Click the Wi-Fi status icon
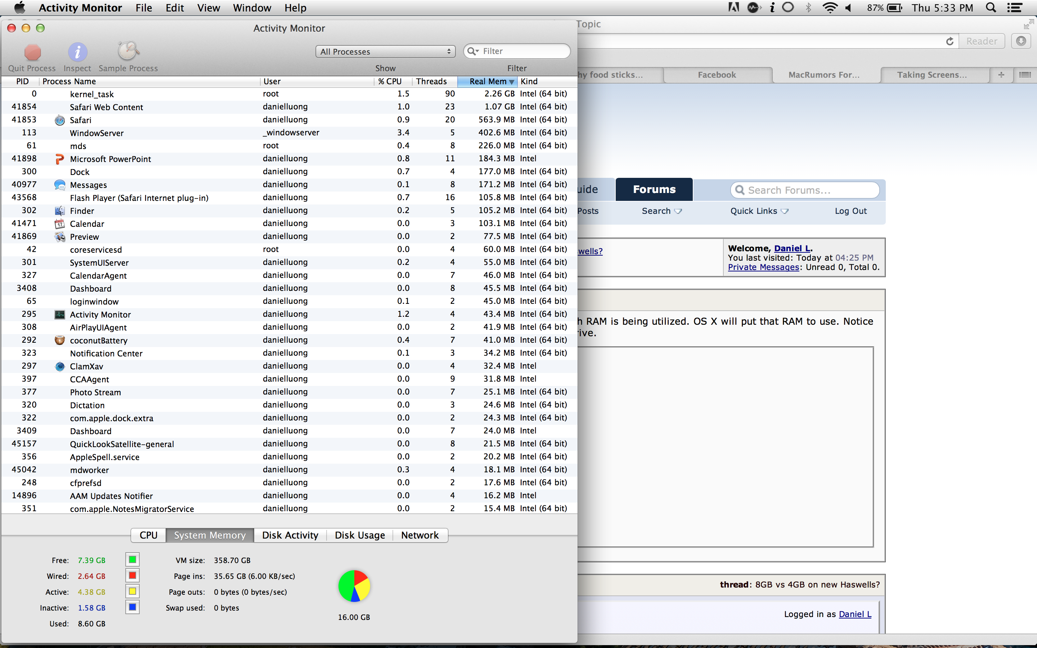The height and width of the screenshot is (648, 1037). pyautogui.click(x=830, y=8)
